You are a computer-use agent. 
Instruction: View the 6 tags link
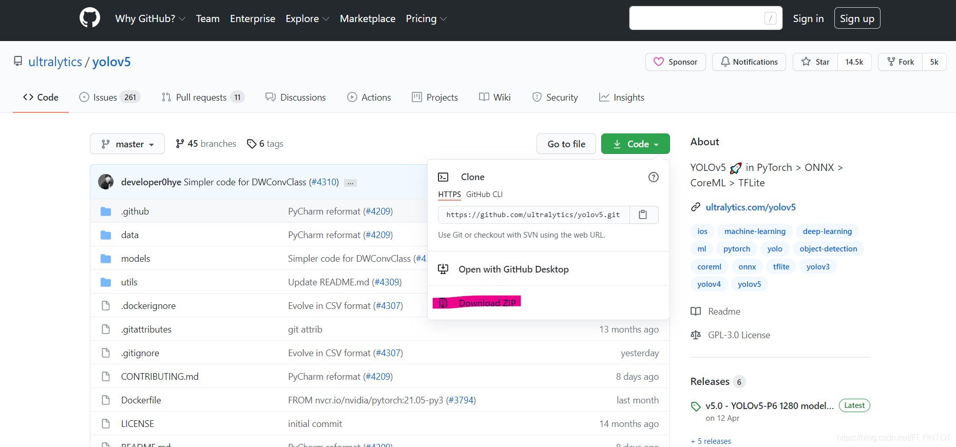[x=265, y=144]
